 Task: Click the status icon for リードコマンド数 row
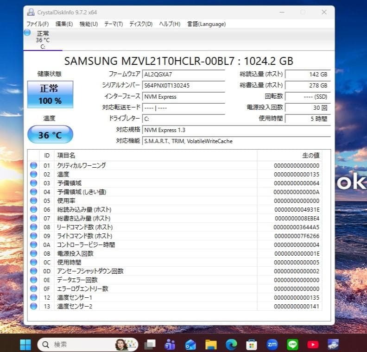[34, 227]
